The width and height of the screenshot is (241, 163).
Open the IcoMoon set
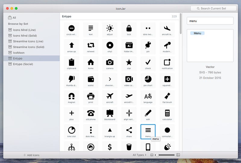pos(32,53)
